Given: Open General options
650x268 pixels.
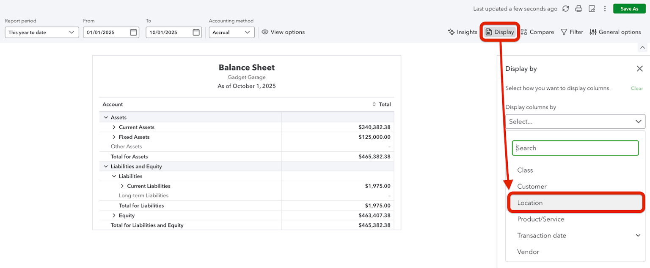Looking at the screenshot, I should point(615,32).
